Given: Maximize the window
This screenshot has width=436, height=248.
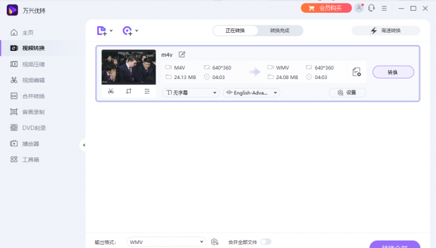Looking at the screenshot, I should click(x=413, y=8).
